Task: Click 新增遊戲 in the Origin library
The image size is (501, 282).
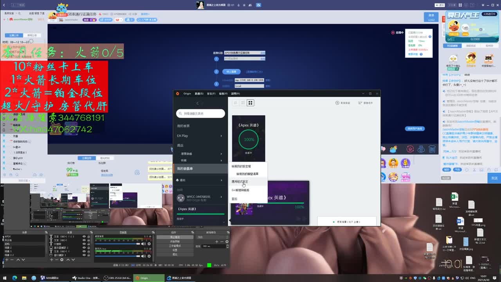Action: click(343, 103)
